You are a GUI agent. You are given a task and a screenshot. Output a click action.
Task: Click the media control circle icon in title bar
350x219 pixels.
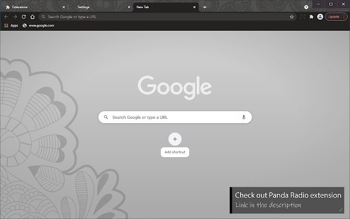point(306,7)
